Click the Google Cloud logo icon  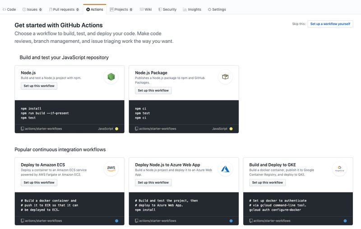[x=340, y=169]
